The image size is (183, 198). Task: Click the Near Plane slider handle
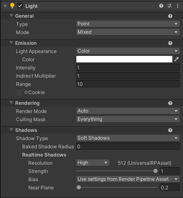pyautogui.click(x=79, y=187)
